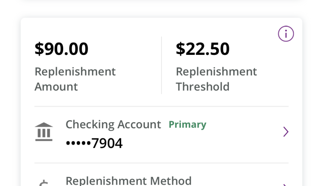
Task: Click the divider between amount and threshold
Action: coord(161,65)
